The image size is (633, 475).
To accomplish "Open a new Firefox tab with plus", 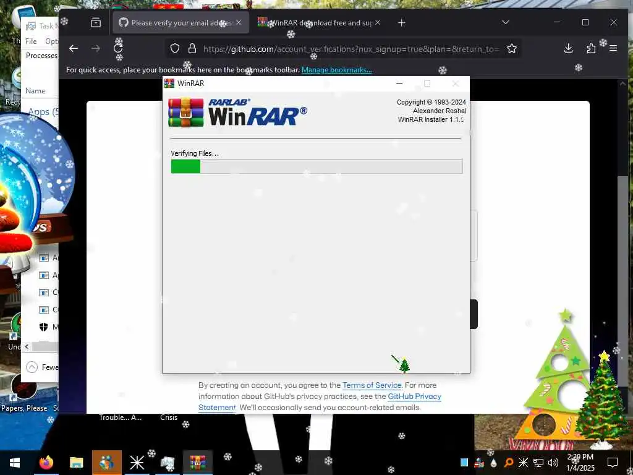I will (x=401, y=23).
